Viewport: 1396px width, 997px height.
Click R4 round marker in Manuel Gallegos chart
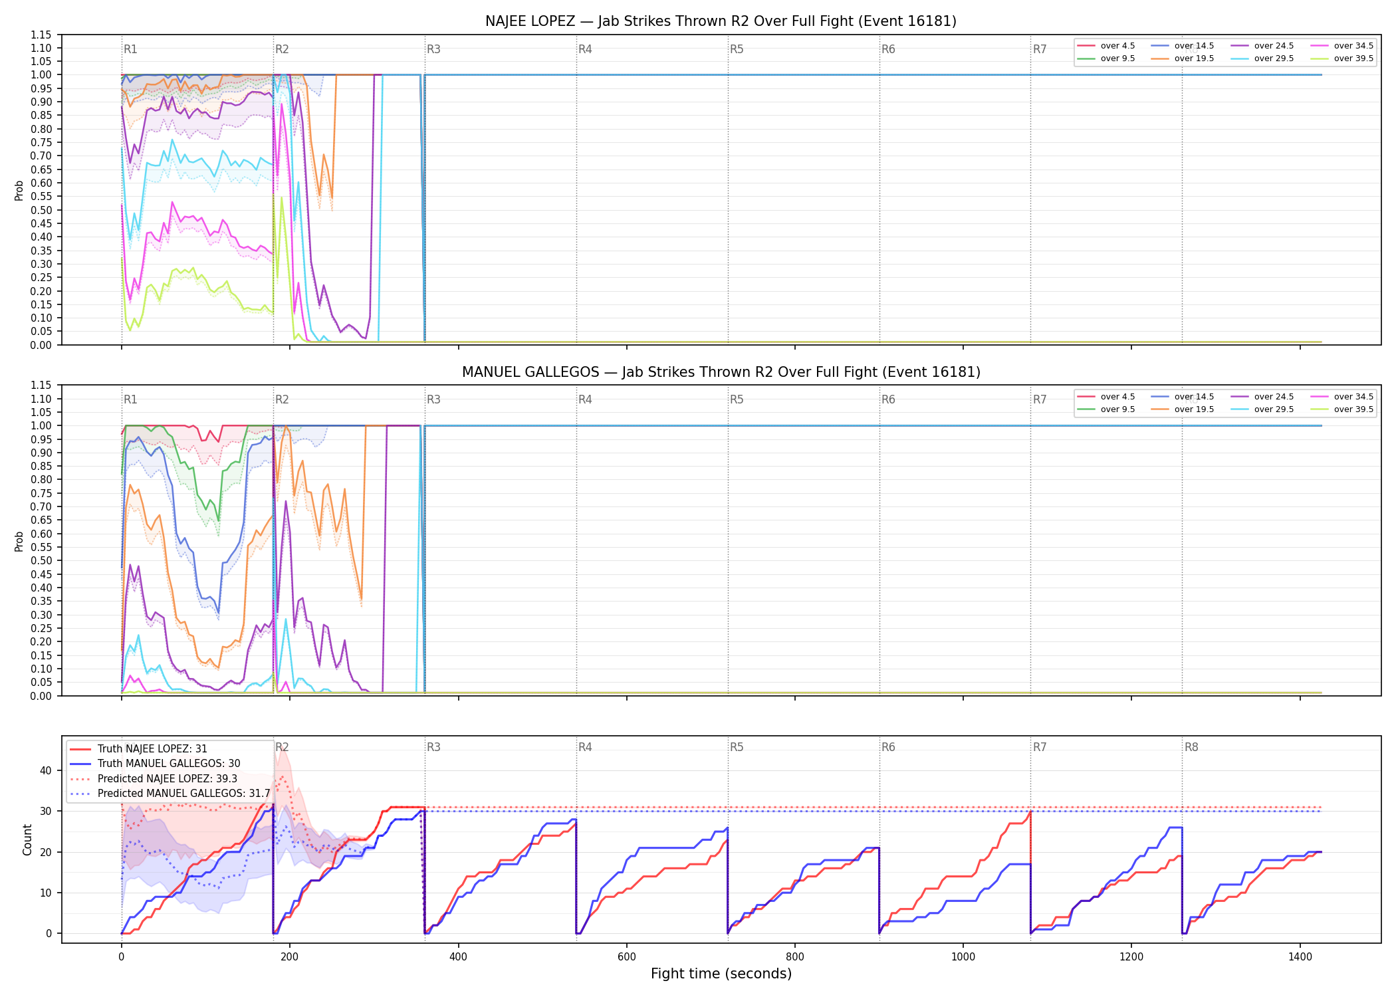point(585,399)
